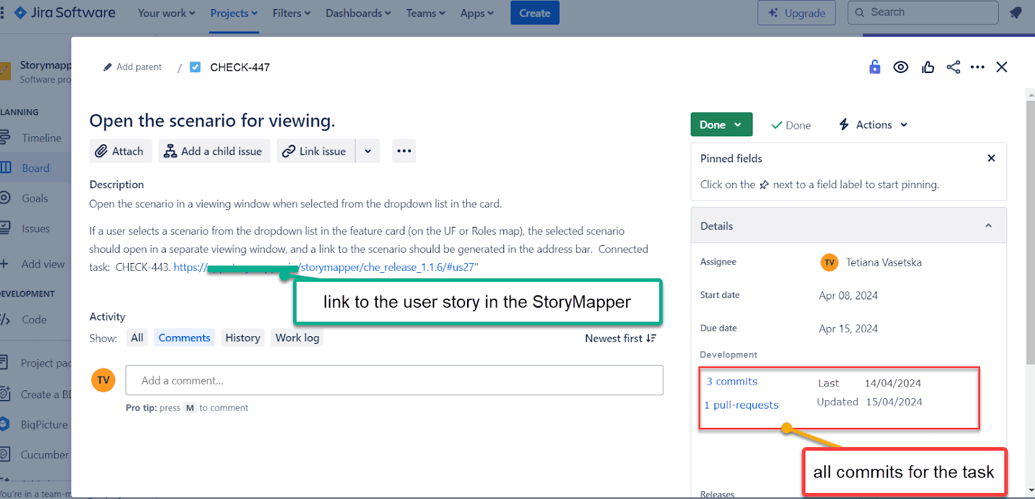Screen dimensions: 1035x499
Task: Click the Tetiana Vasetska assignee avatar
Action: [x=829, y=262]
